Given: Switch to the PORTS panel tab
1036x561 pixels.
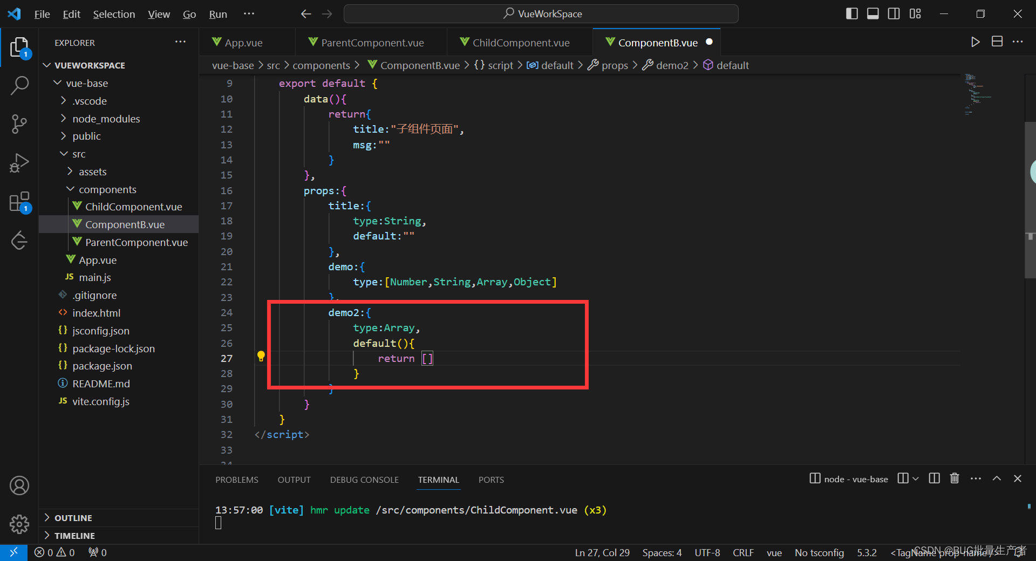Looking at the screenshot, I should 491,480.
